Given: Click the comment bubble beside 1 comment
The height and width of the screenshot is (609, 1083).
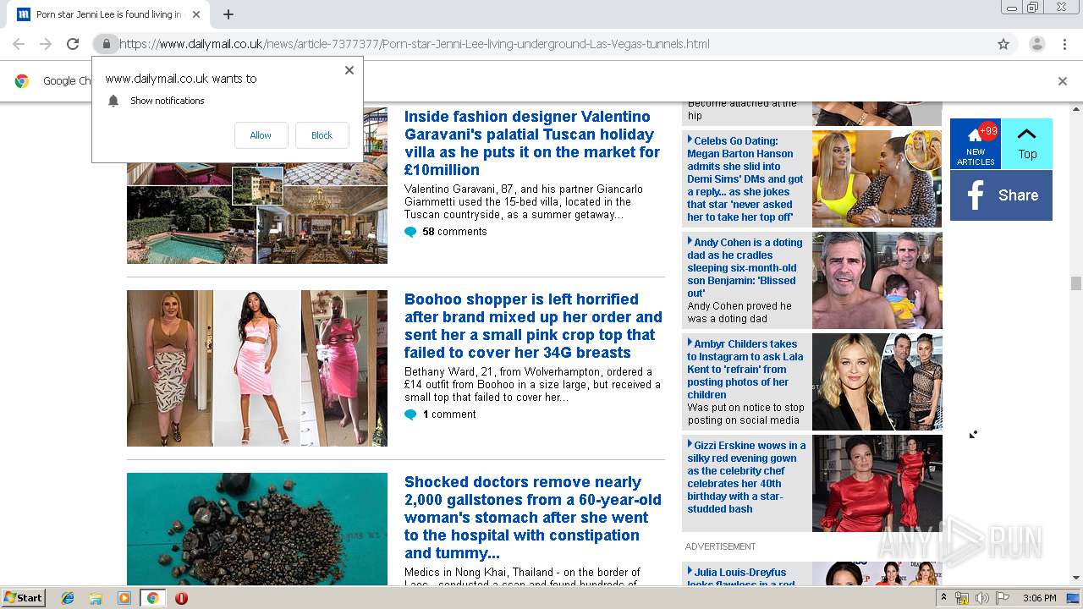Looking at the screenshot, I should pyautogui.click(x=410, y=414).
